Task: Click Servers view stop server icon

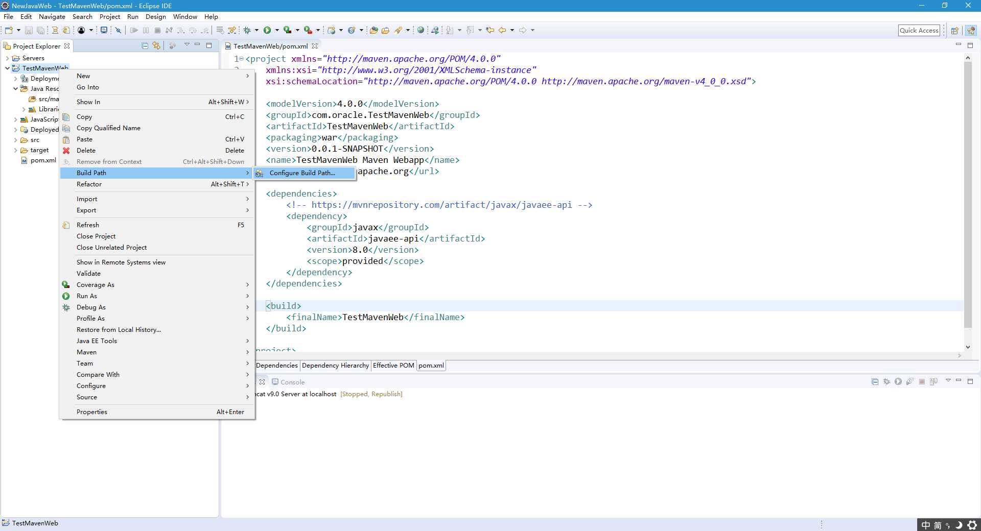Action: pos(922,381)
